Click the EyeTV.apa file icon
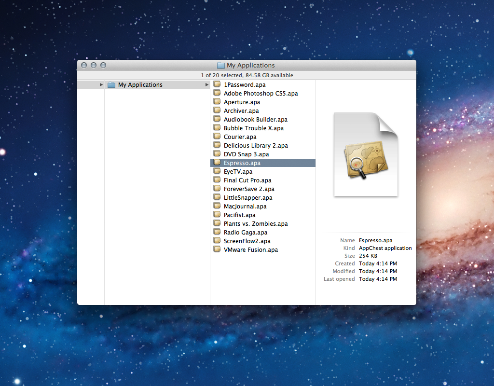Image resolution: width=494 pixels, height=386 pixels. 217,171
